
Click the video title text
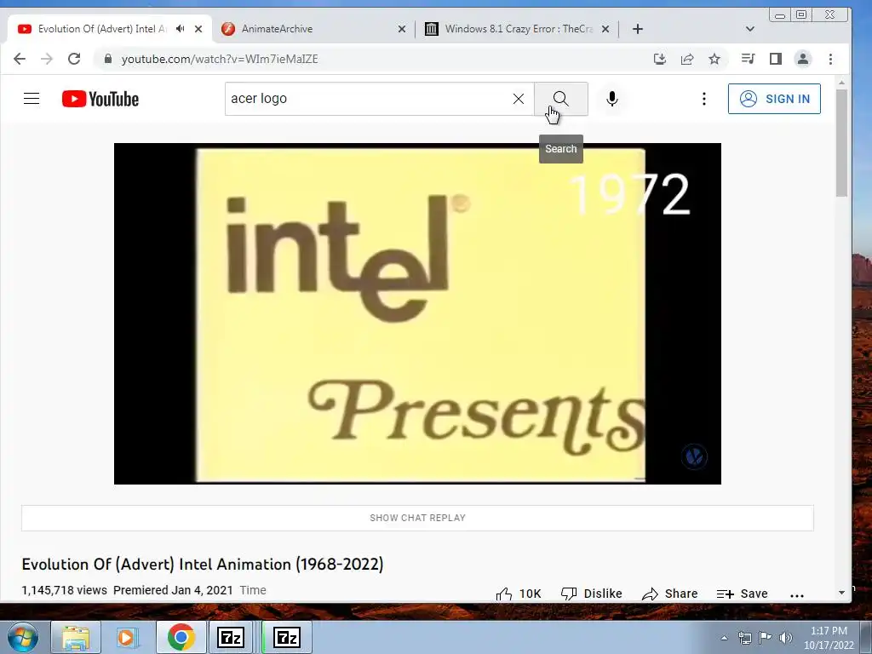click(x=203, y=564)
